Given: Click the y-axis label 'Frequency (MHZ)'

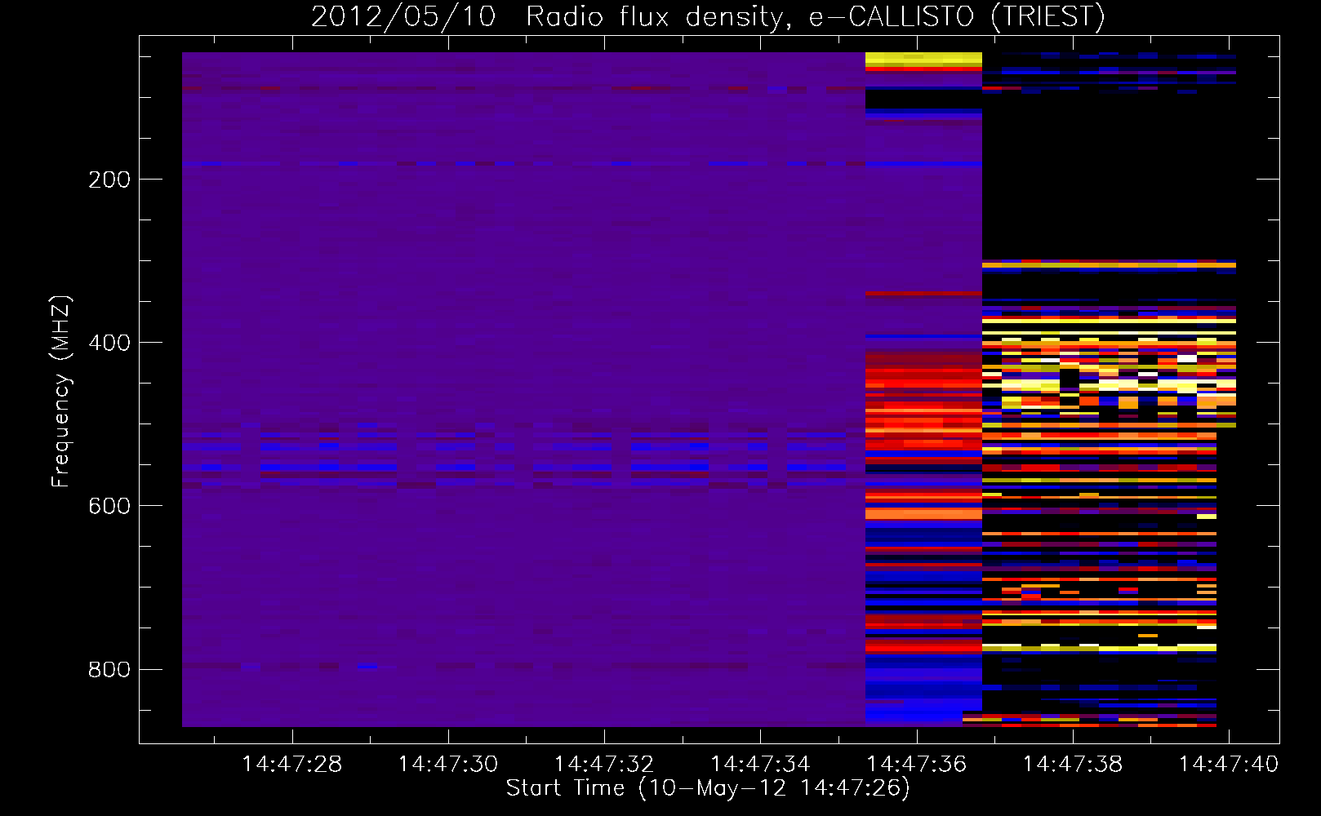Looking at the screenshot, I should (x=61, y=392).
